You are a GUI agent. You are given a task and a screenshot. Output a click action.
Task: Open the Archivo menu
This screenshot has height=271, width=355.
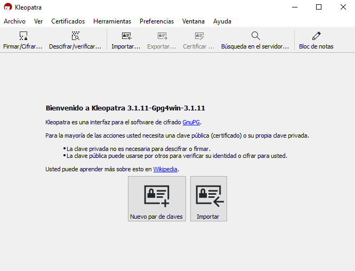(15, 21)
